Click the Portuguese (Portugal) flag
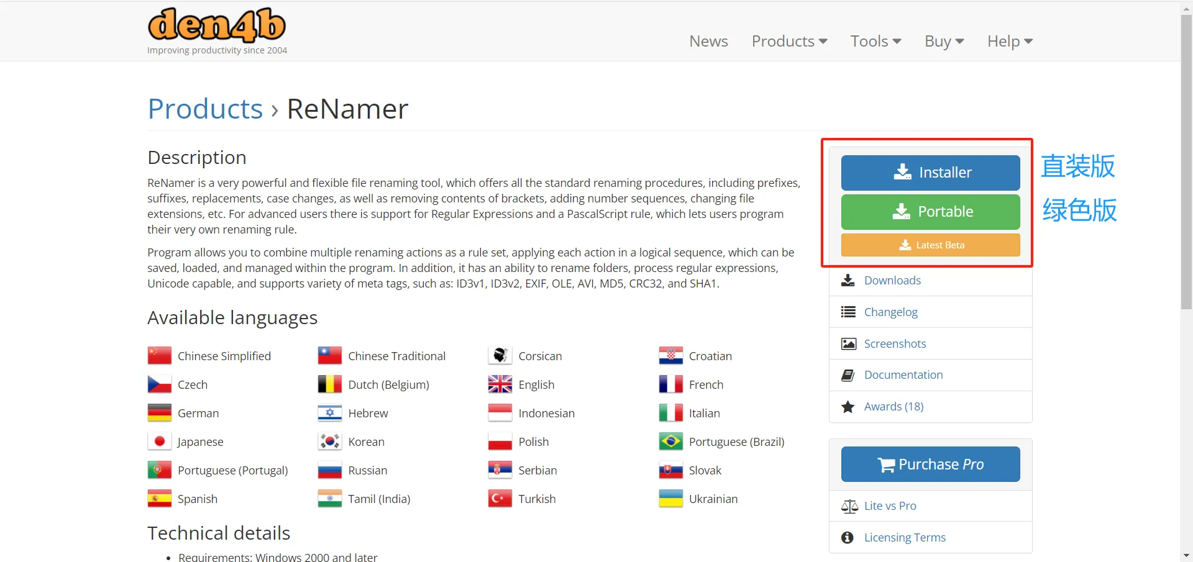 [160, 470]
